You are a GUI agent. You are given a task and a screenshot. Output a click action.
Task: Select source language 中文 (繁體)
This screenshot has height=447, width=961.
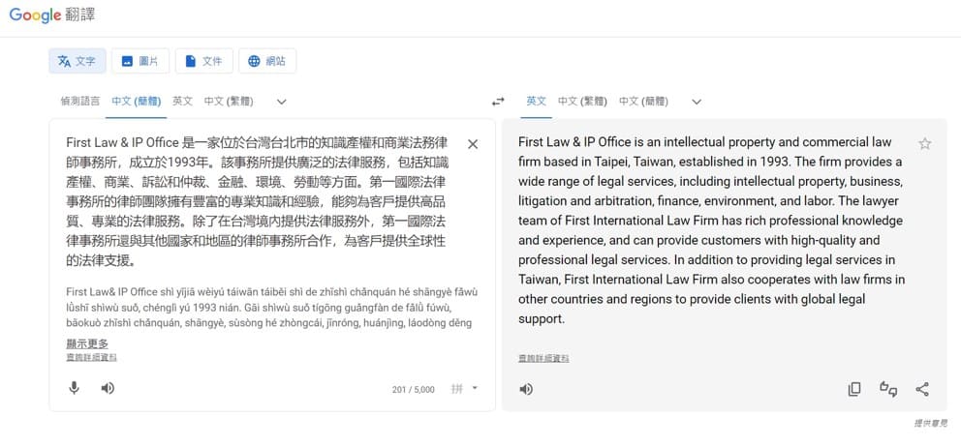(x=229, y=101)
